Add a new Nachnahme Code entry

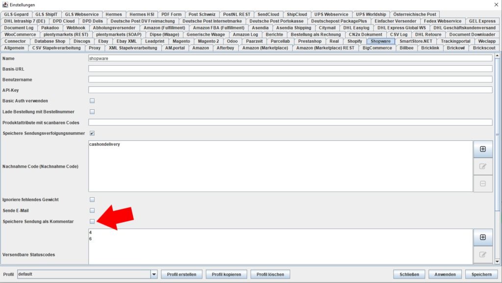[483, 149]
